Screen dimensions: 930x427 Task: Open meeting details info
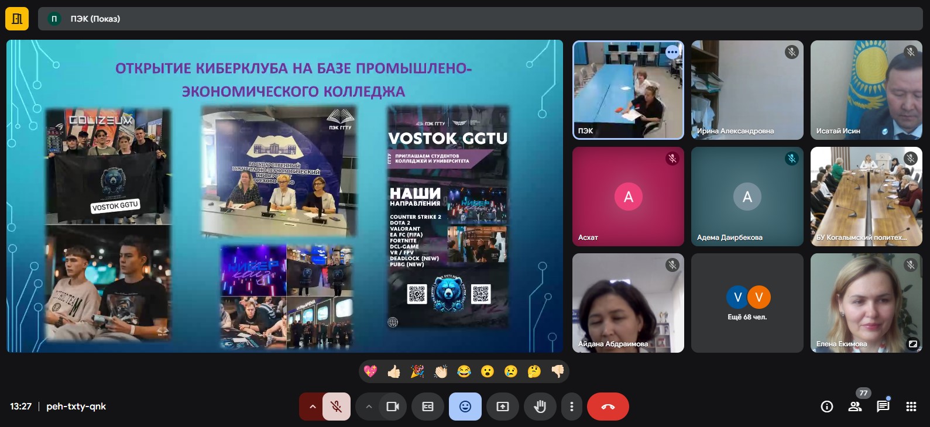pos(827,407)
